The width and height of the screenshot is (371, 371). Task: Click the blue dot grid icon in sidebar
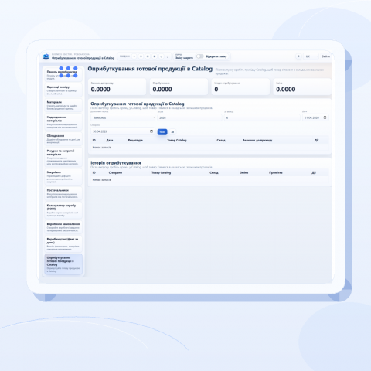pyautogui.click(x=68, y=72)
